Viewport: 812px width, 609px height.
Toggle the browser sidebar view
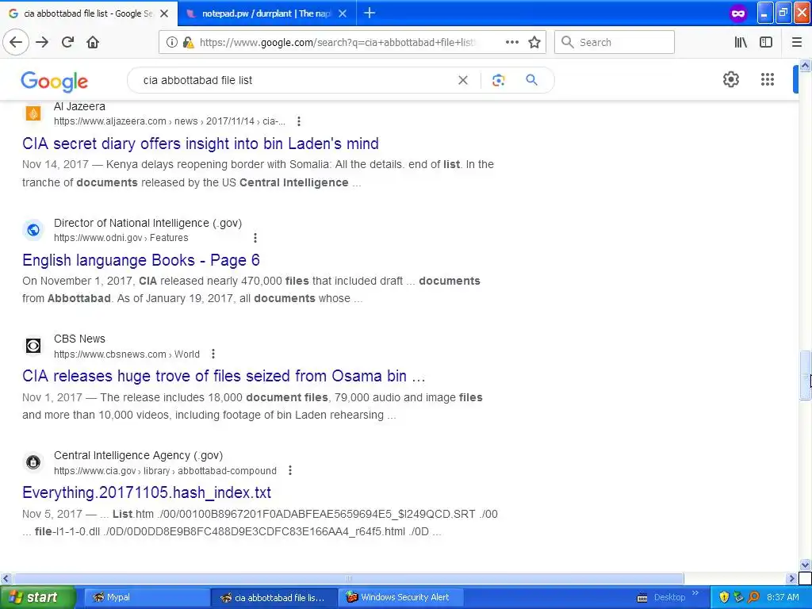[766, 42]
